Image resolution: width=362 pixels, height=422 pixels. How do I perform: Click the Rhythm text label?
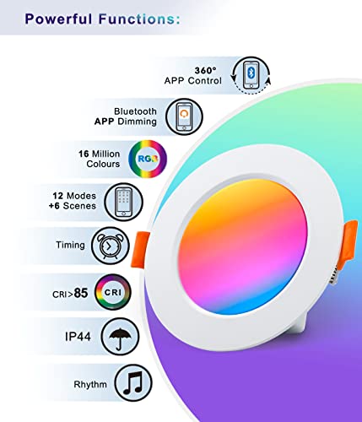coord(90,384)
